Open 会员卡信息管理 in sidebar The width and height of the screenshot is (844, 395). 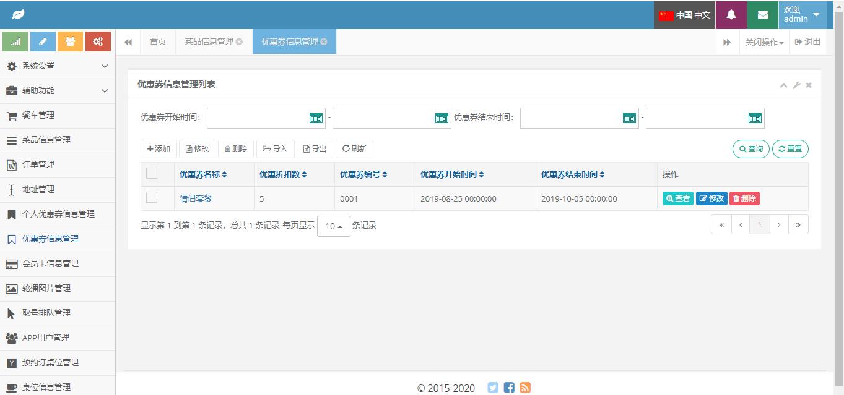[x=50, y=264]
